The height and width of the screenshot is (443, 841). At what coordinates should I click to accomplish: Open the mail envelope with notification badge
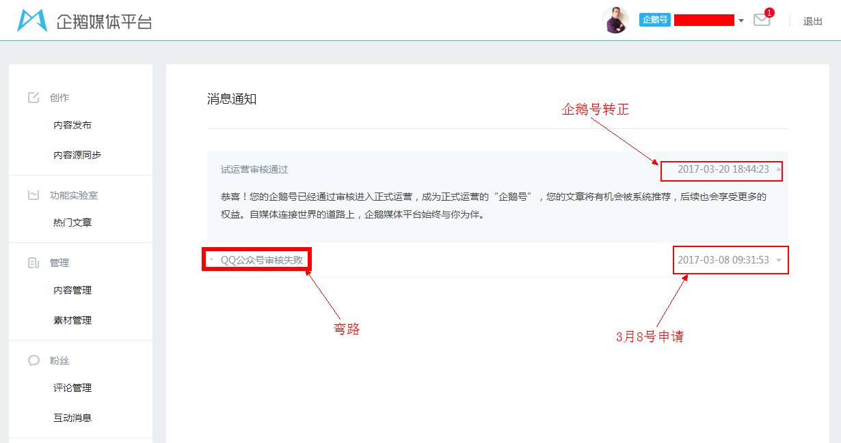(x=762, y=20)
